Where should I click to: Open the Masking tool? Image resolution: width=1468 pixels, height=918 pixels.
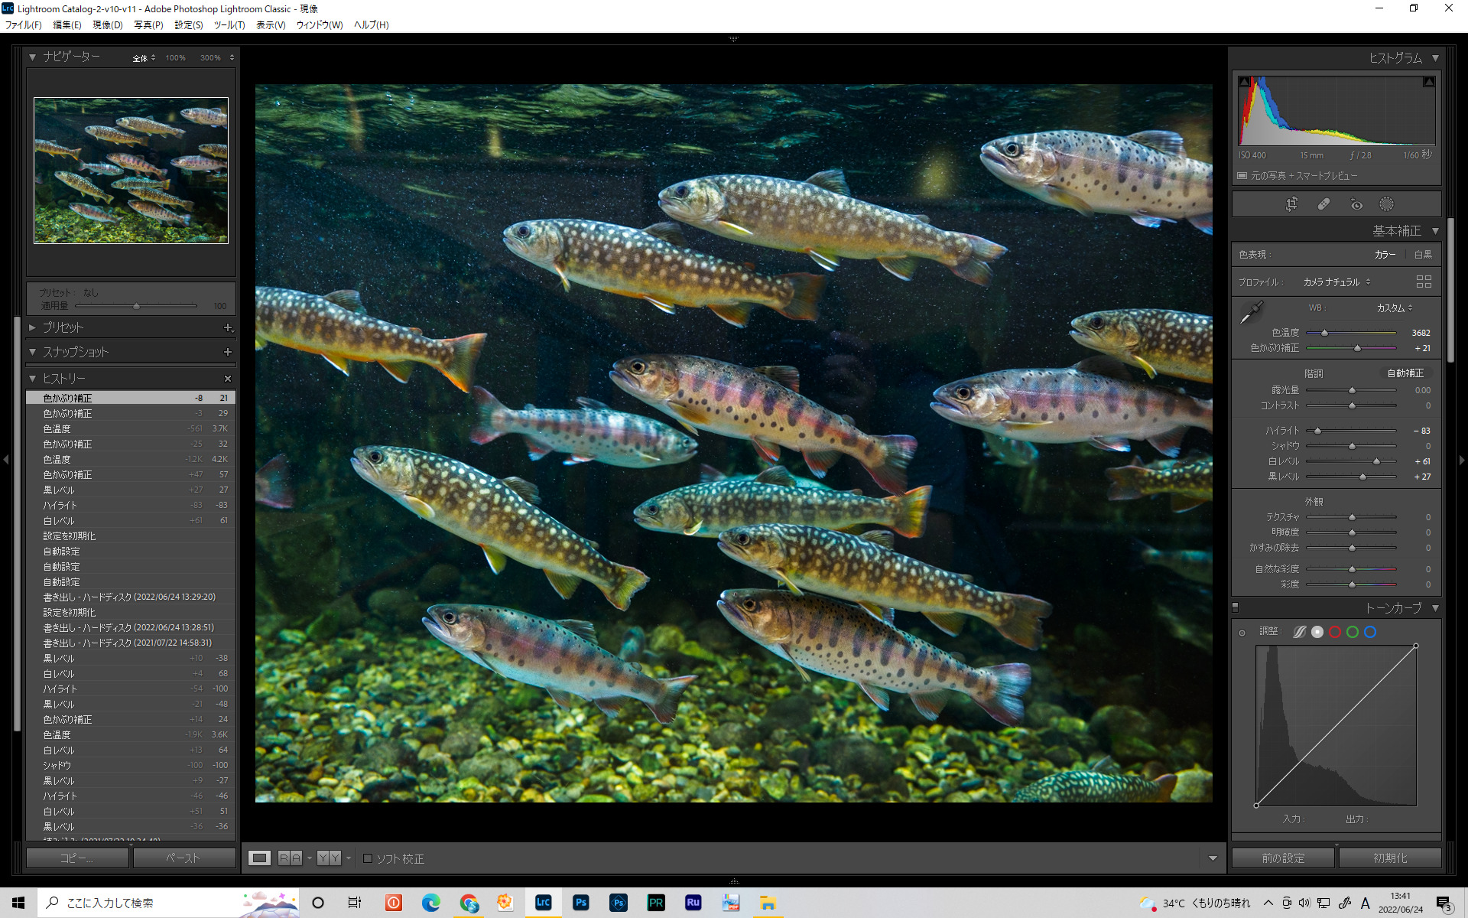[1386, 204]
